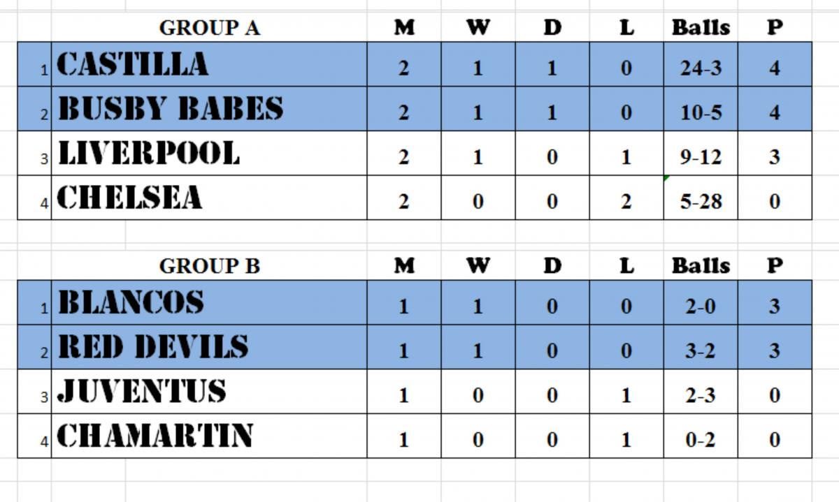
Task: Click the BUSBY BABES cell
Action: (x=208, y=109)
